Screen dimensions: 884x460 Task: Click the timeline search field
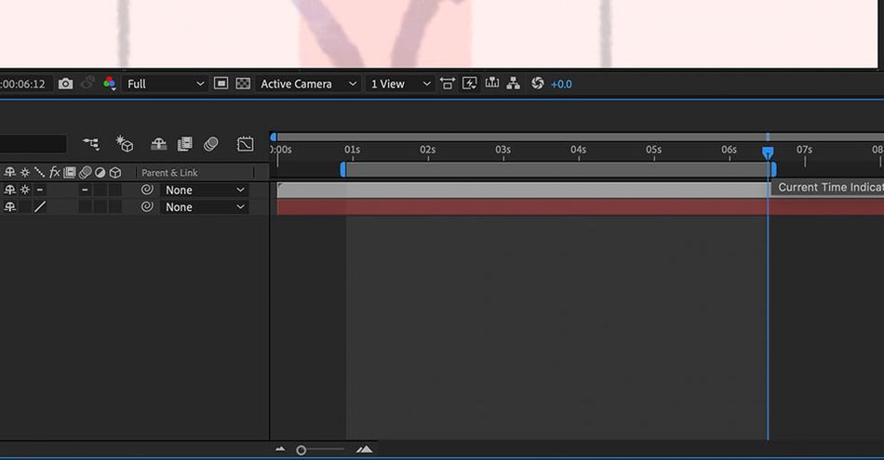coord(33,144)
